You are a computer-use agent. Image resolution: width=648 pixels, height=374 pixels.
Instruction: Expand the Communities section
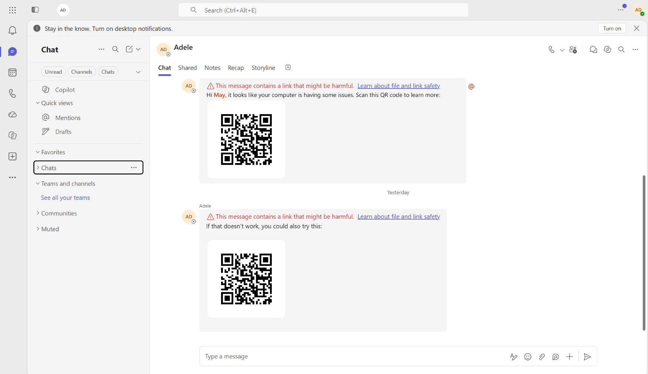coord(37,213)
